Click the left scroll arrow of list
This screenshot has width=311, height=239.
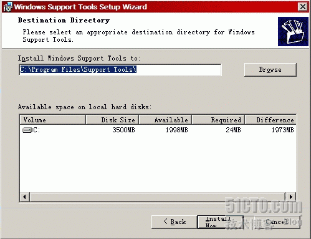25,197
